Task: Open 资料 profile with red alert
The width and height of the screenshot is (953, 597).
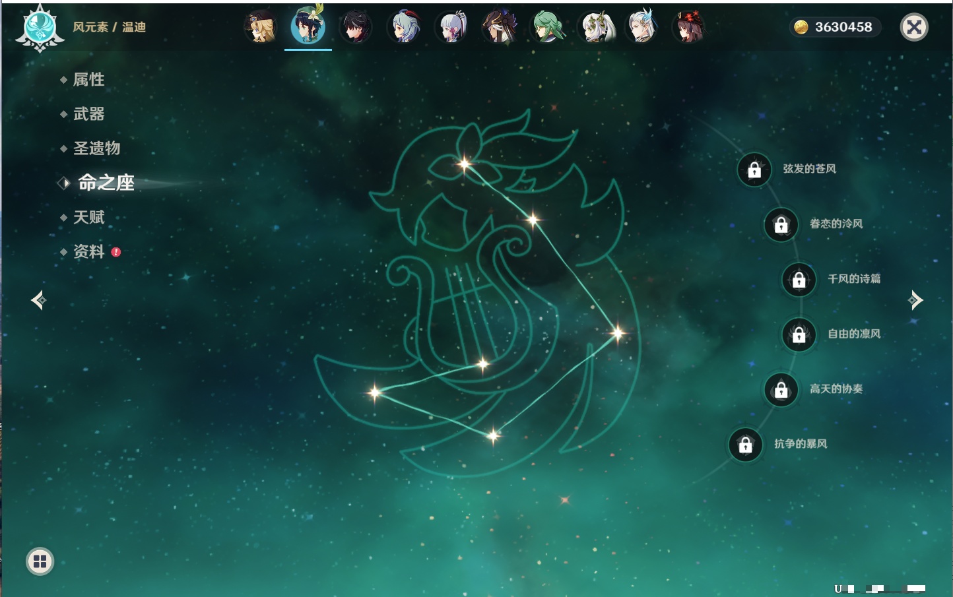Action: point(88,252)
